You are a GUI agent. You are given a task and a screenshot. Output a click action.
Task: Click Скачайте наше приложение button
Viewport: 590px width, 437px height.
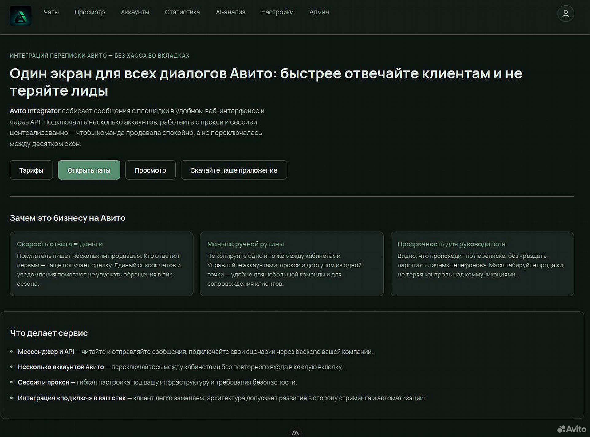pyautogui.click(x=234, y=170)
